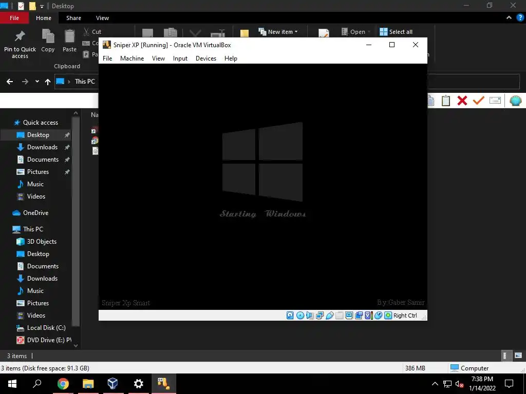Open Pictures under Quick access

38,172
